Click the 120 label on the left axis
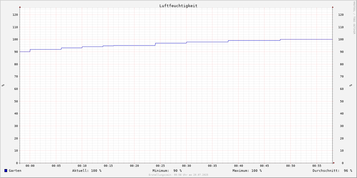The image size is (357, 178). 15,15
